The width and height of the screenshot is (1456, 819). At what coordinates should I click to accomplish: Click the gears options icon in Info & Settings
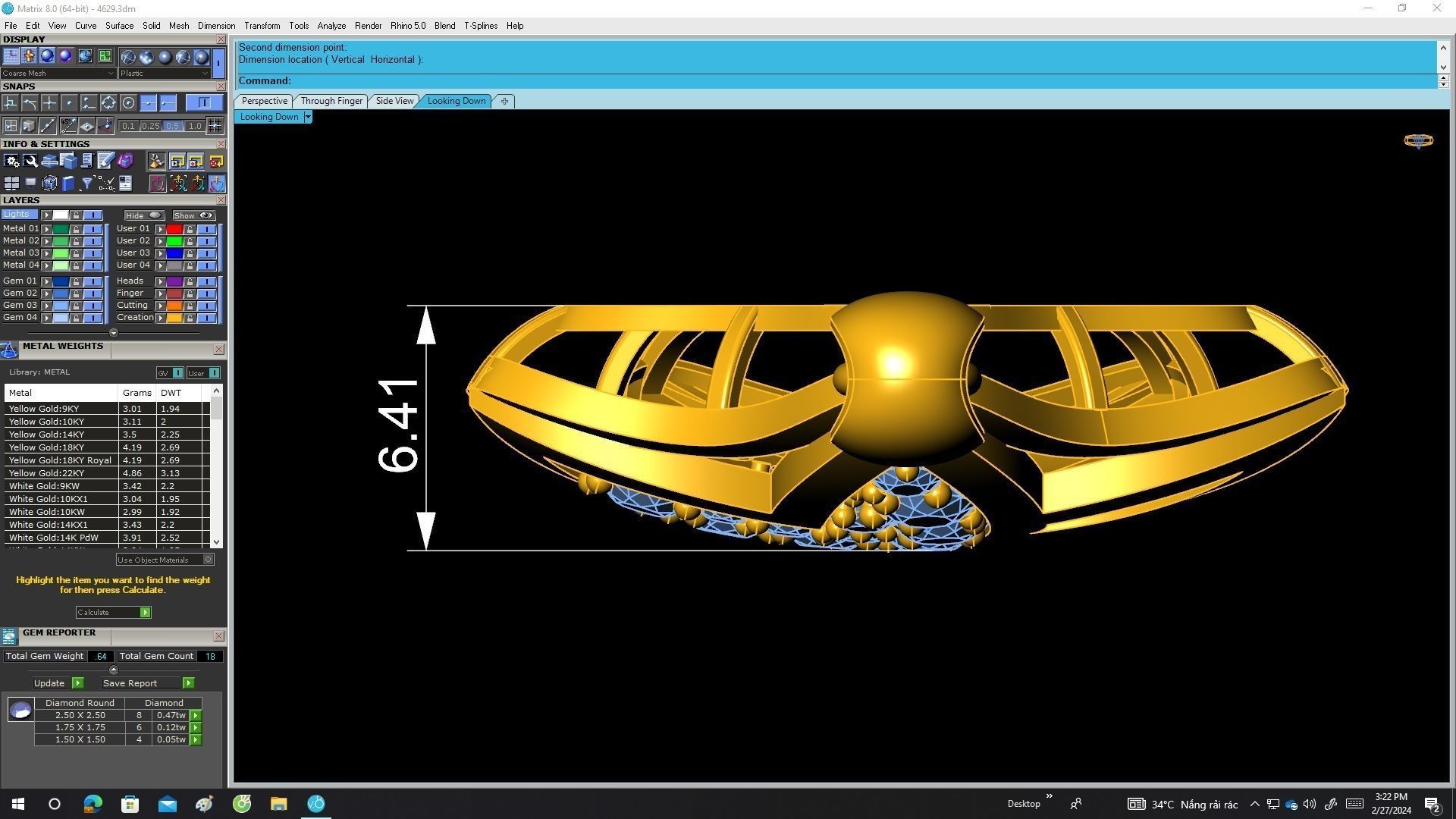pos(11,161)
